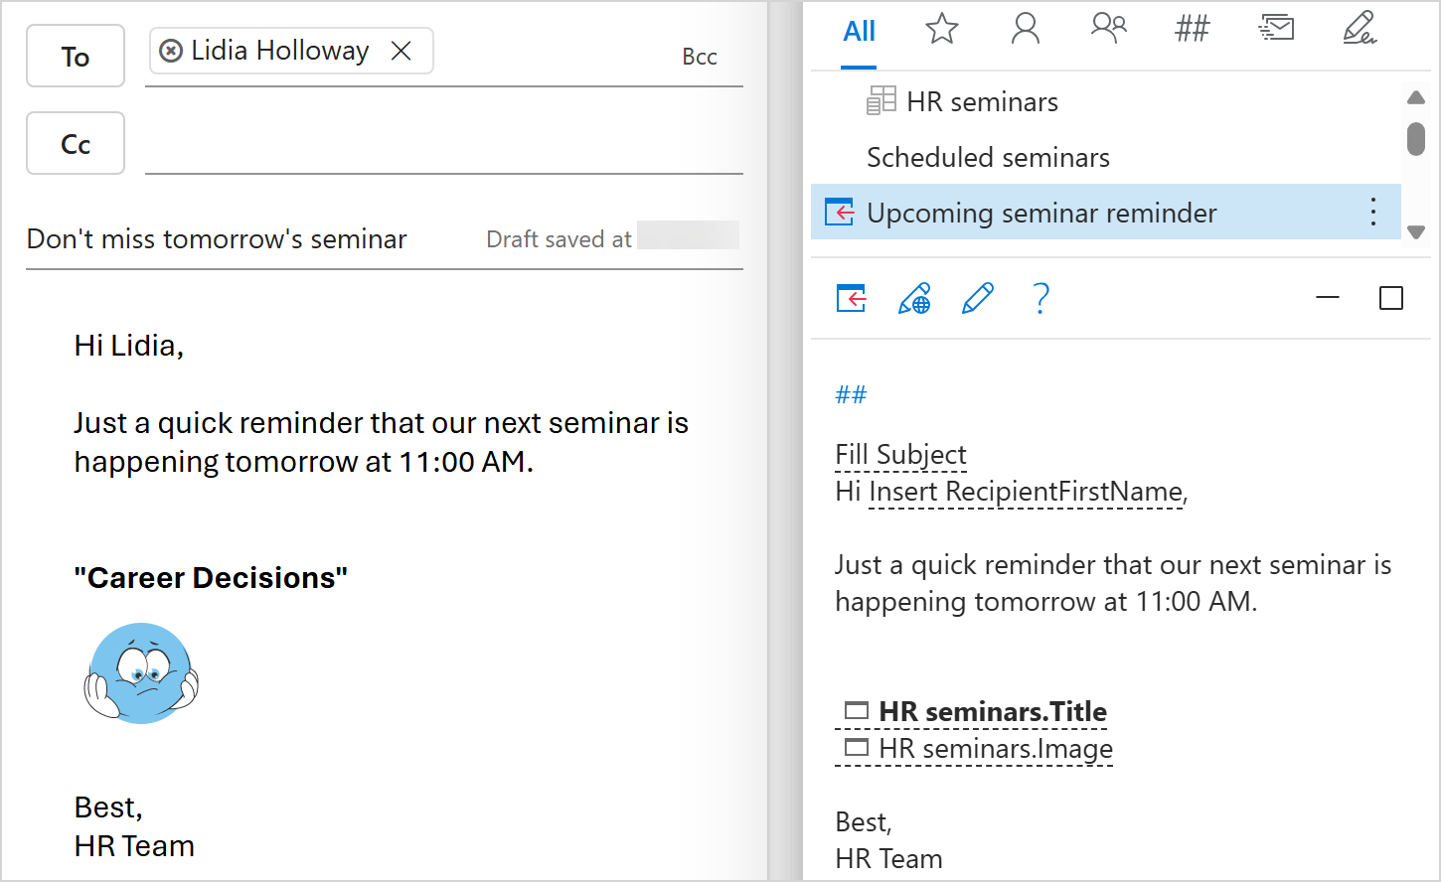Open the three-dot menu on Upcoming seminar reminder
The height and width of the screenshot is (882, 1441).
[1372, 212]
